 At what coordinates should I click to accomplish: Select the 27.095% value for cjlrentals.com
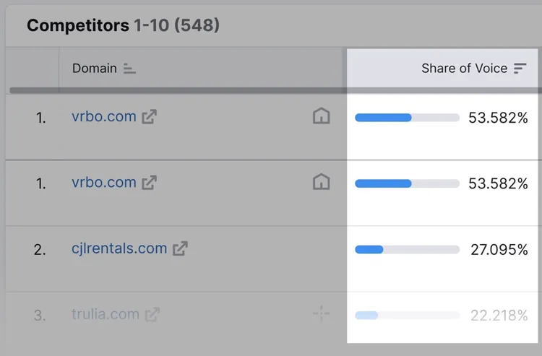499,249
